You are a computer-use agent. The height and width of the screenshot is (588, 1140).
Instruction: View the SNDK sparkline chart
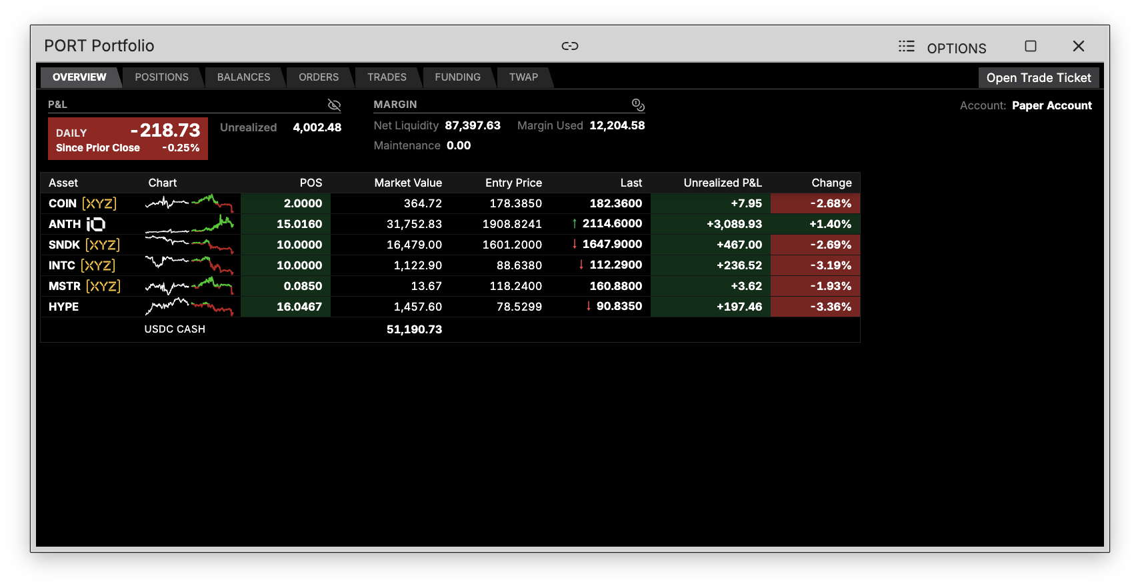click(189, 244)
